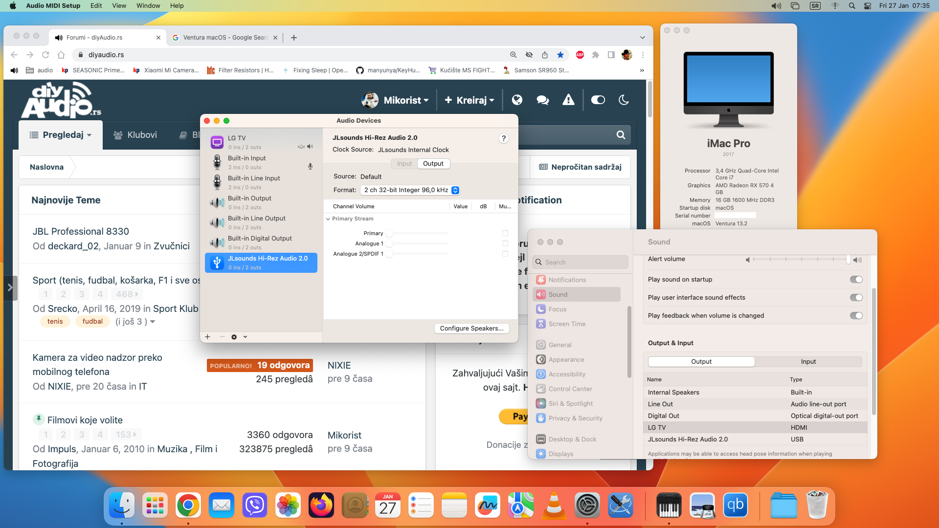The height and width of the screenshot is (528, 939).
Task: Open Filmovi koje volite topic
Action: coord(85,420)
